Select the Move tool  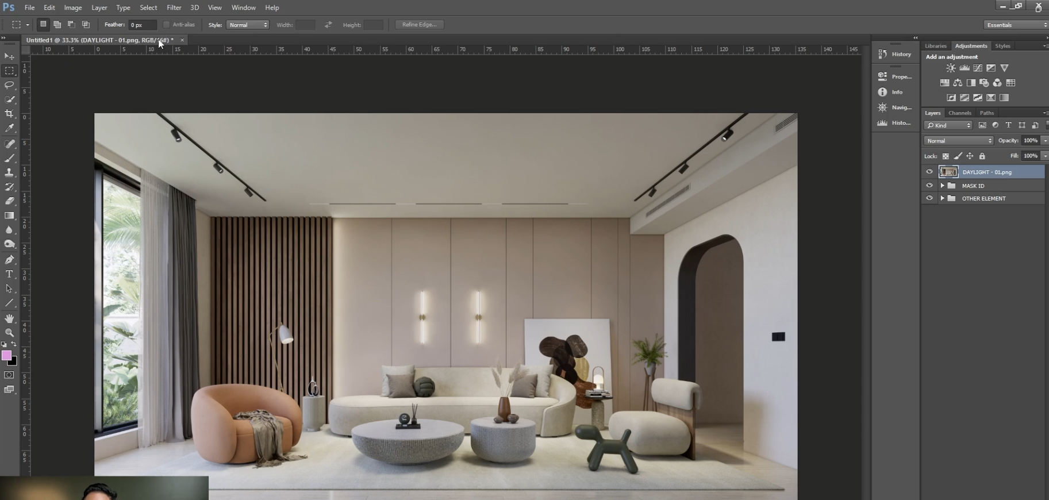point(9,56)
